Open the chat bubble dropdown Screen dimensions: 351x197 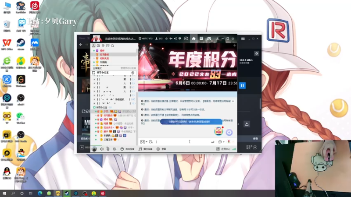coord(221,142)
